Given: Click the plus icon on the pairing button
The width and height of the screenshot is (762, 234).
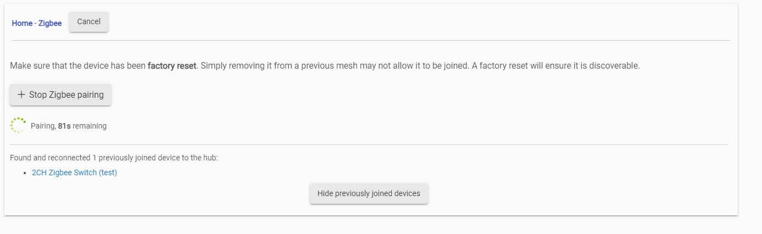Looking at the screenshot, I should coord(21,95).
